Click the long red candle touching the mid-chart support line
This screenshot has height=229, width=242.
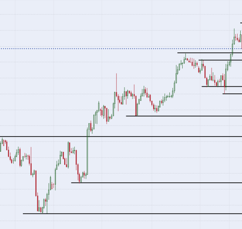tap(136, 106)
